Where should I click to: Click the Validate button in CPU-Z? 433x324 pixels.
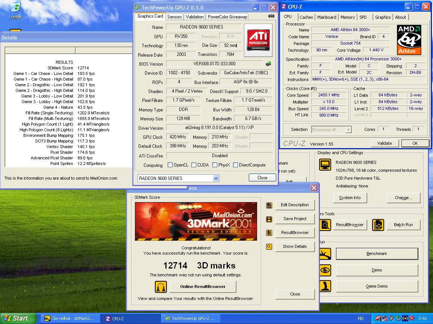click(x=385, y=143)
